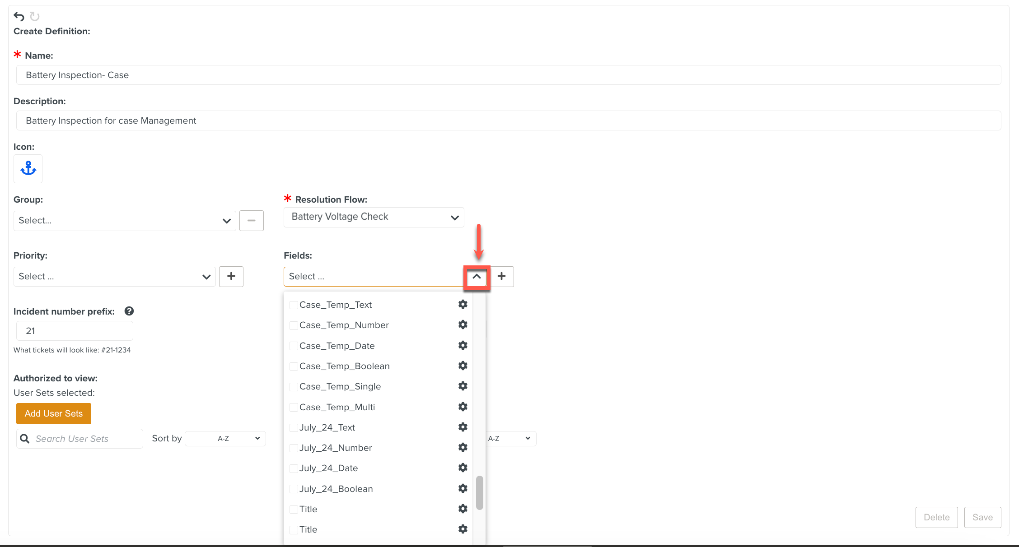This screenshot has width=1019, height=547.
Task: Select Case_Temp_Single from fields list
Action: pyautogui.click(x=340, y=386)
